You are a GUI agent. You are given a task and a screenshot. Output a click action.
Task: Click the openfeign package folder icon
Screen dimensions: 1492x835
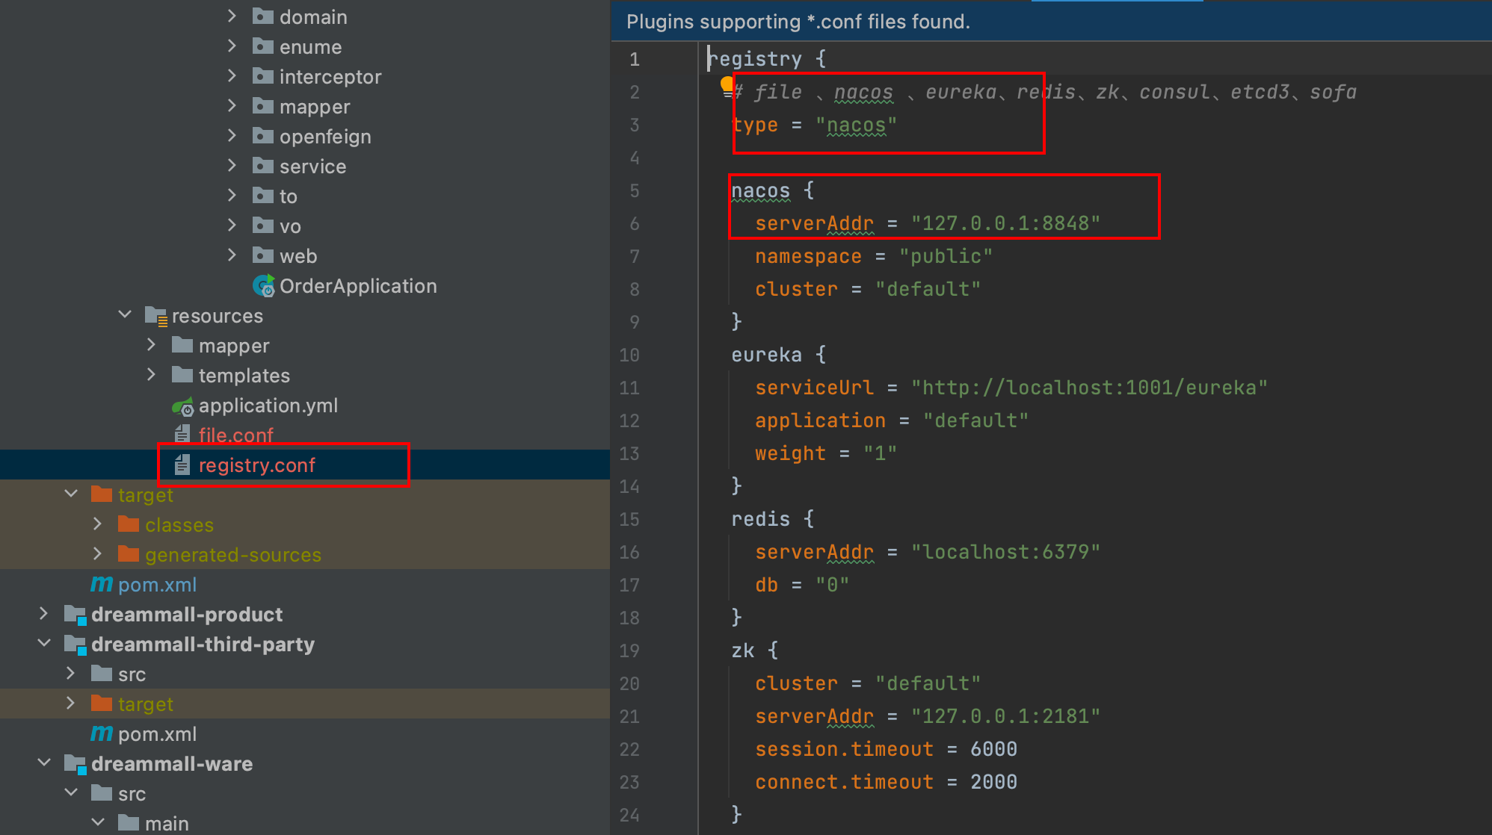coord(262,136)
